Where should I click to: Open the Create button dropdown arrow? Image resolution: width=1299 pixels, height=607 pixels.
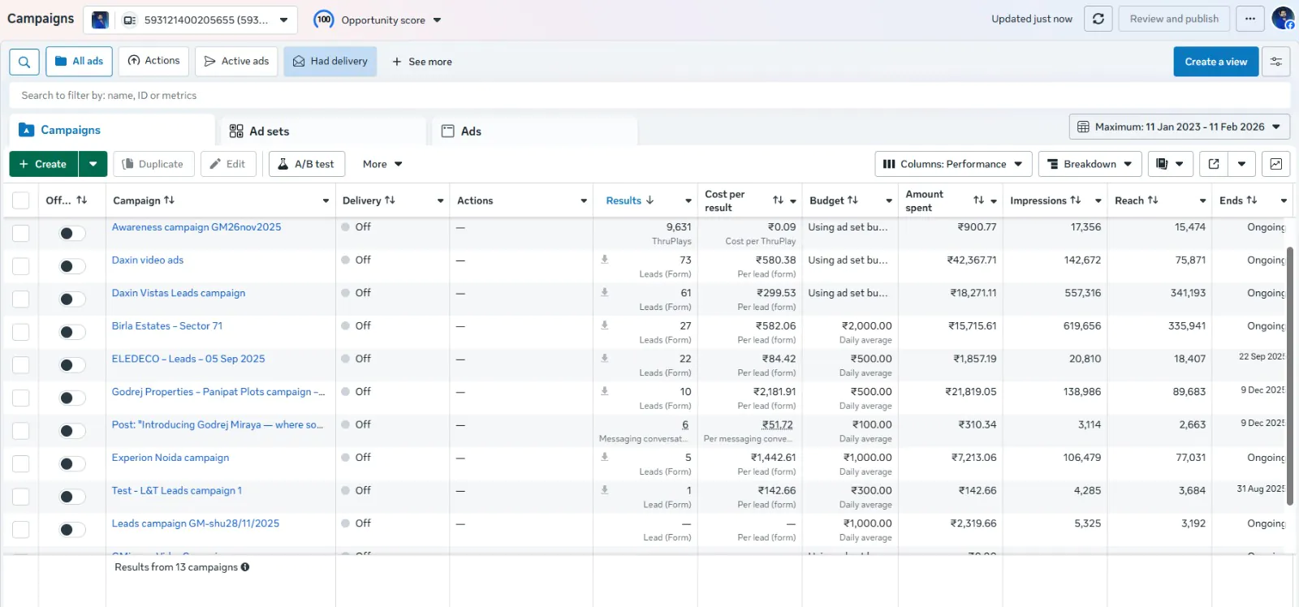(93, 164)
